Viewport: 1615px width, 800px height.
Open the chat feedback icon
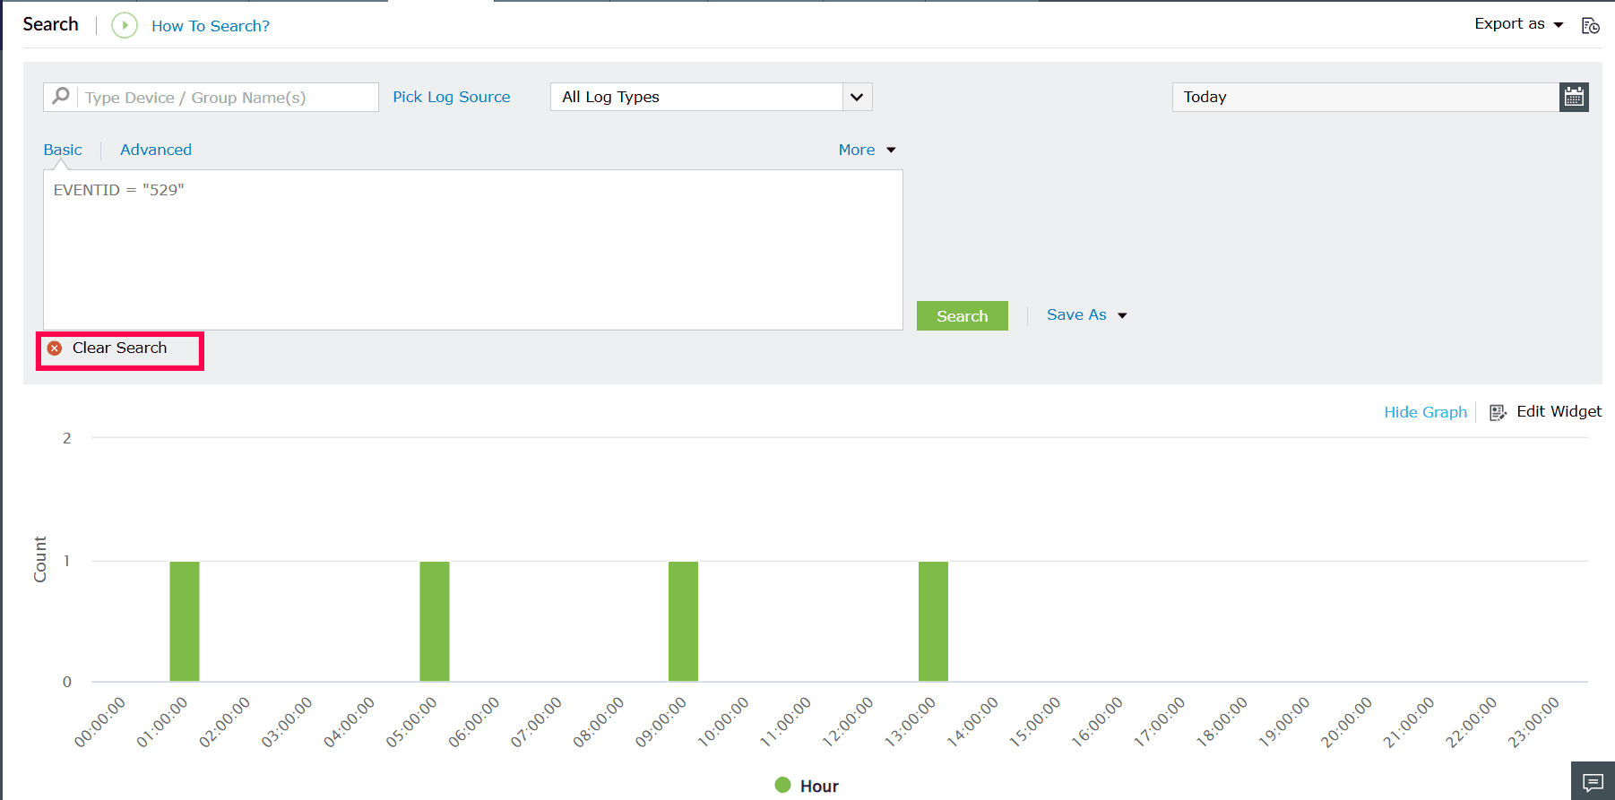[1593, 781]
